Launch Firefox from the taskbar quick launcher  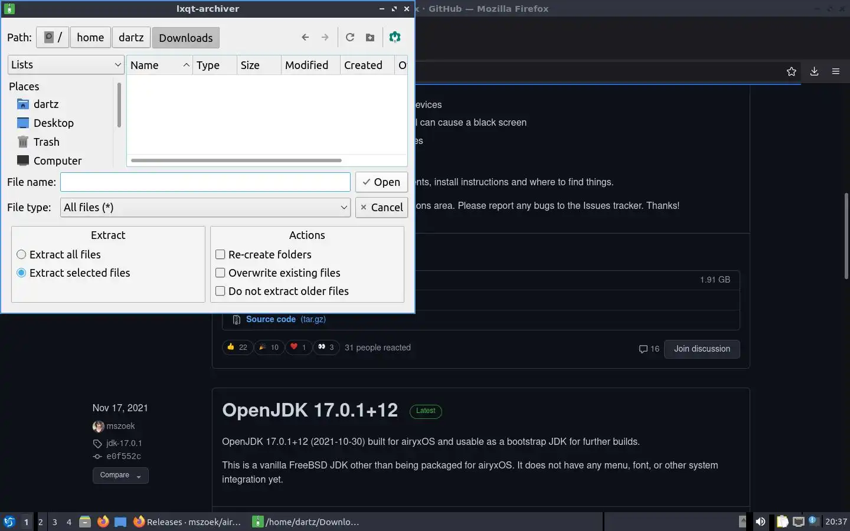pyautogui.click(x=103, y=522)
